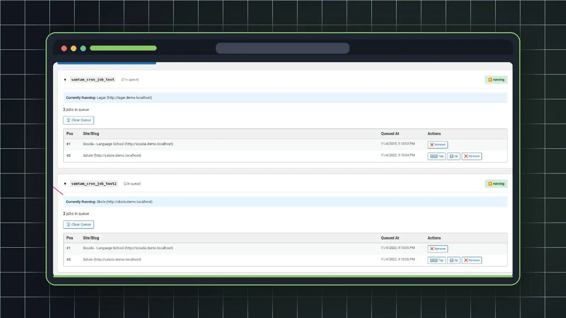The width and height of the screenshot is (566, 318).
Task: Move Salute queued 9:10:04 PM to Top
Action: [437, 156]
